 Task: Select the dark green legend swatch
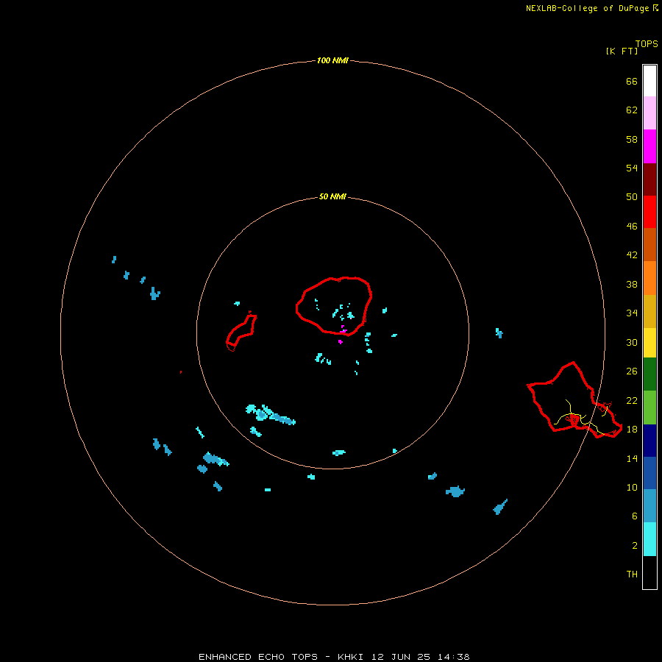tap(649, 374)
